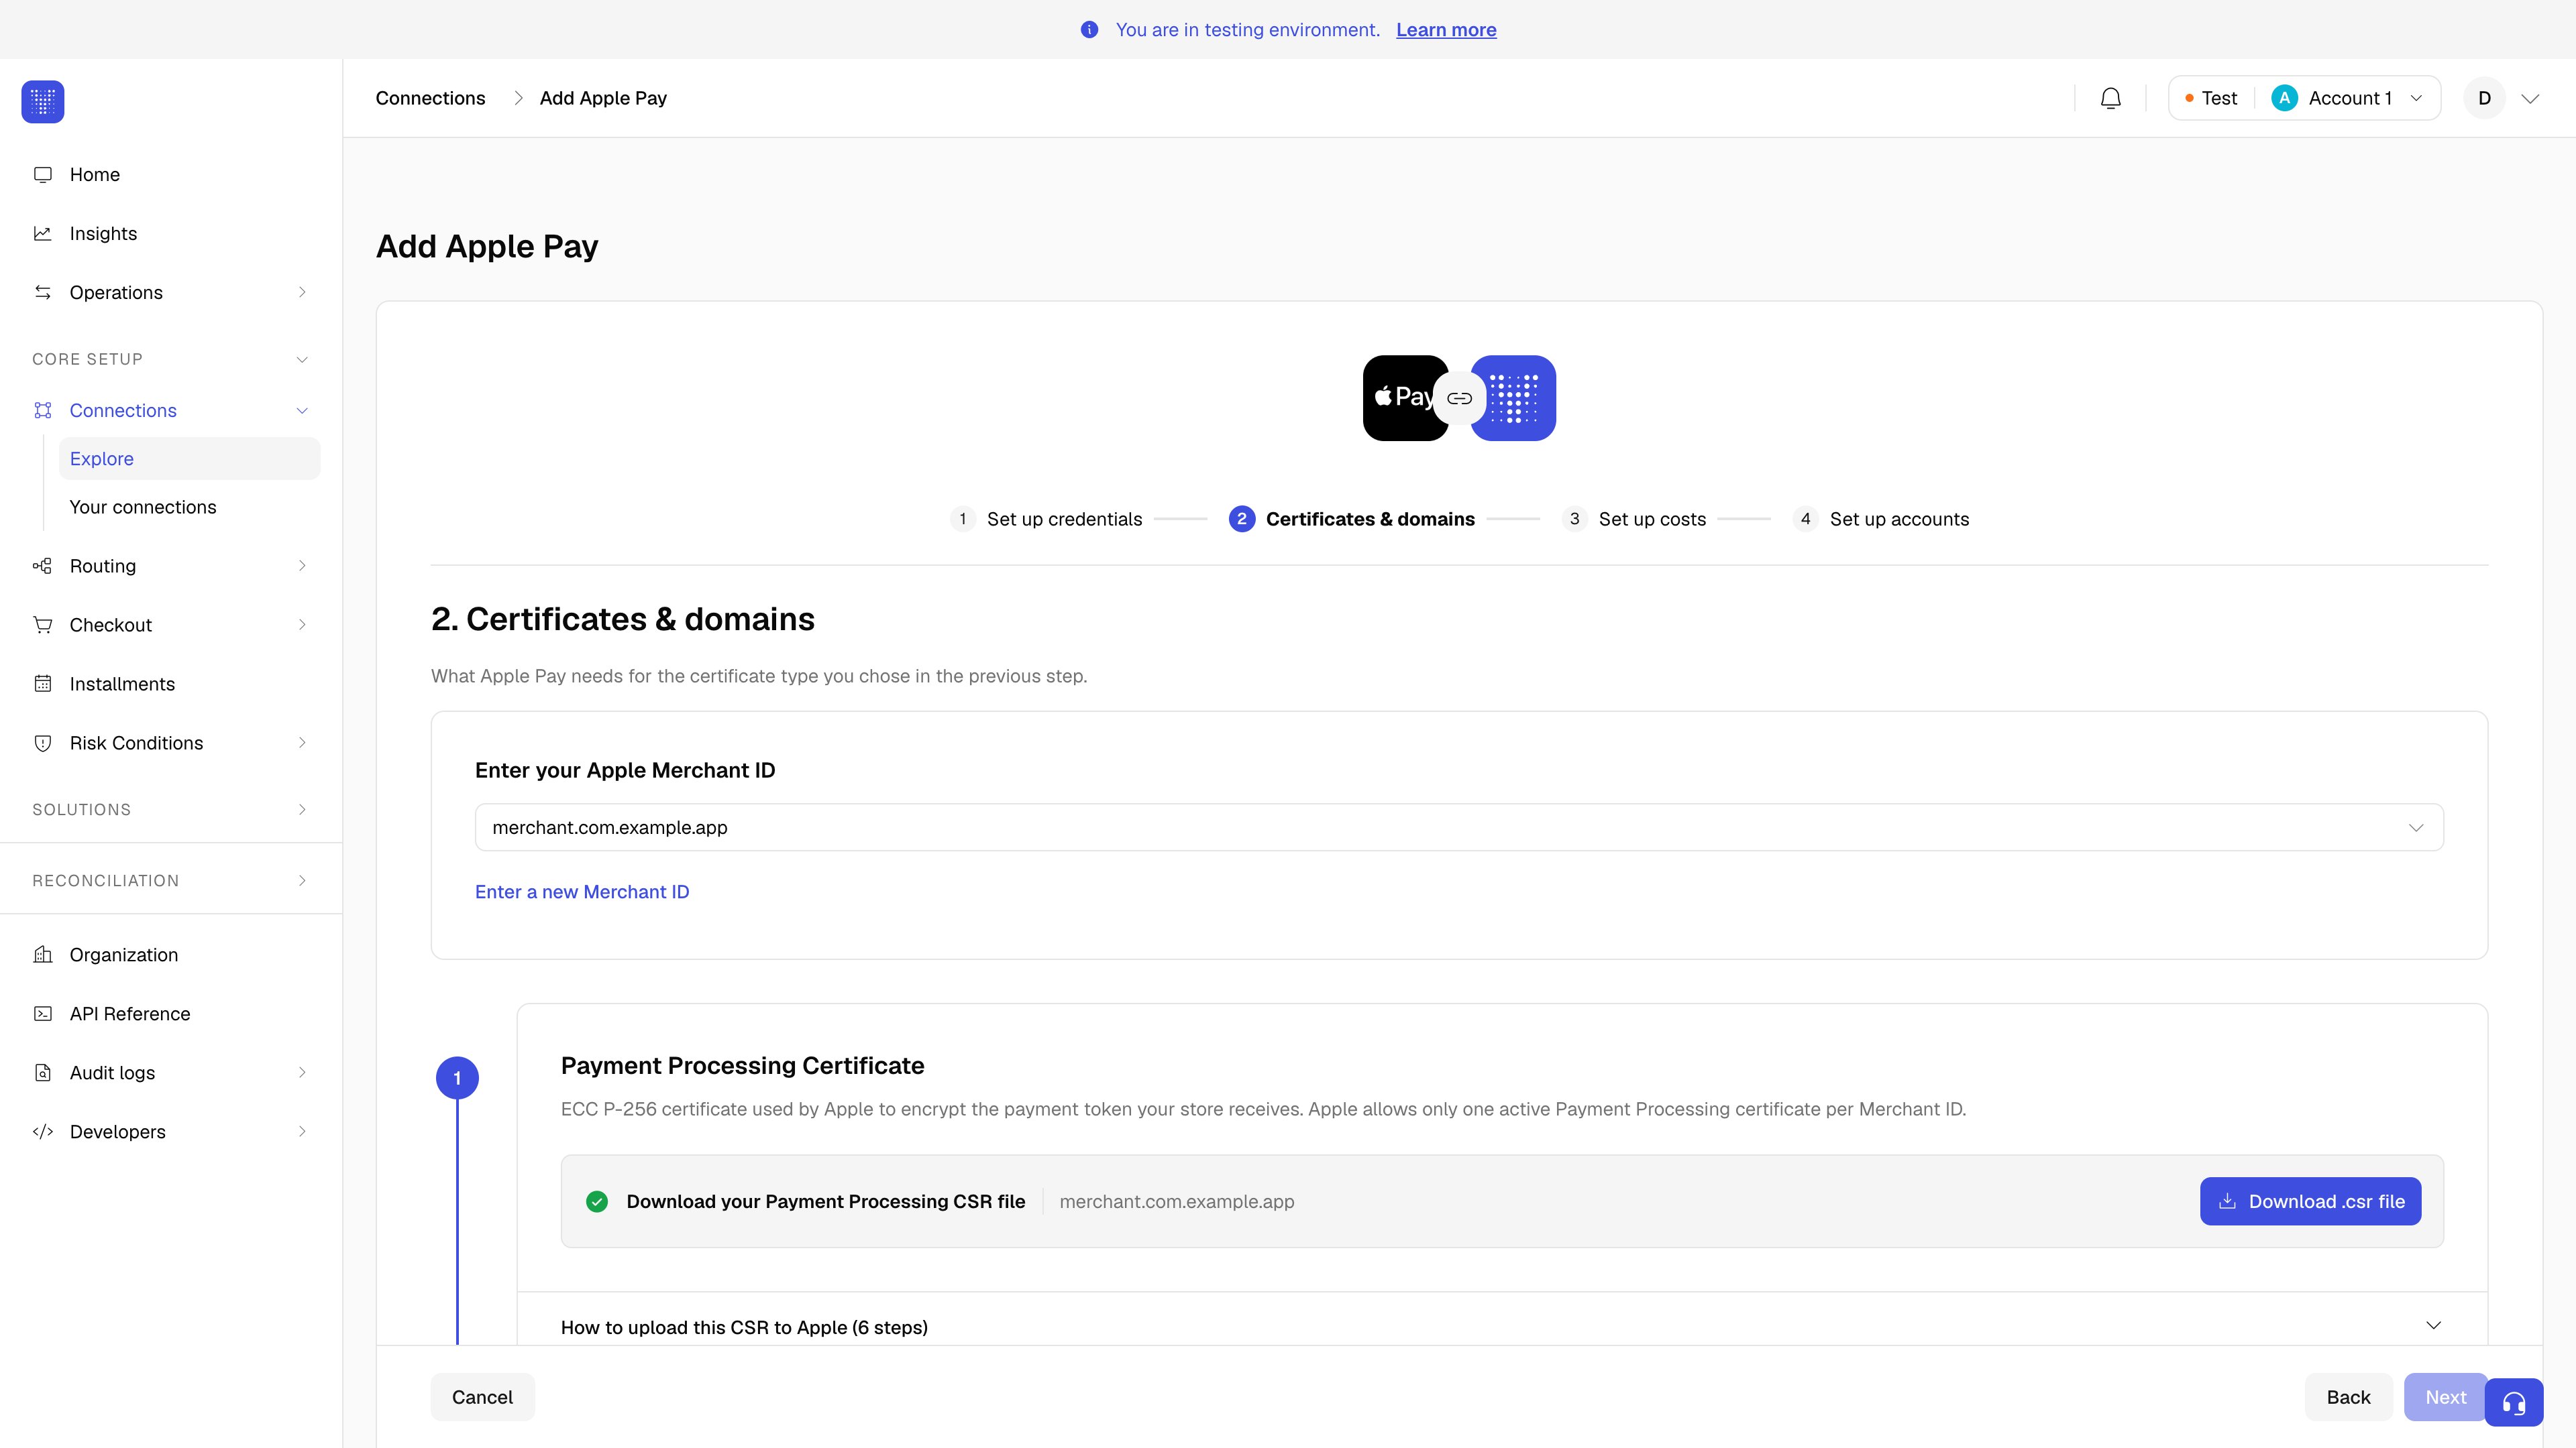Click the Developers code icon
The image size is (2576, 1448).
(x=43, y=1132)
